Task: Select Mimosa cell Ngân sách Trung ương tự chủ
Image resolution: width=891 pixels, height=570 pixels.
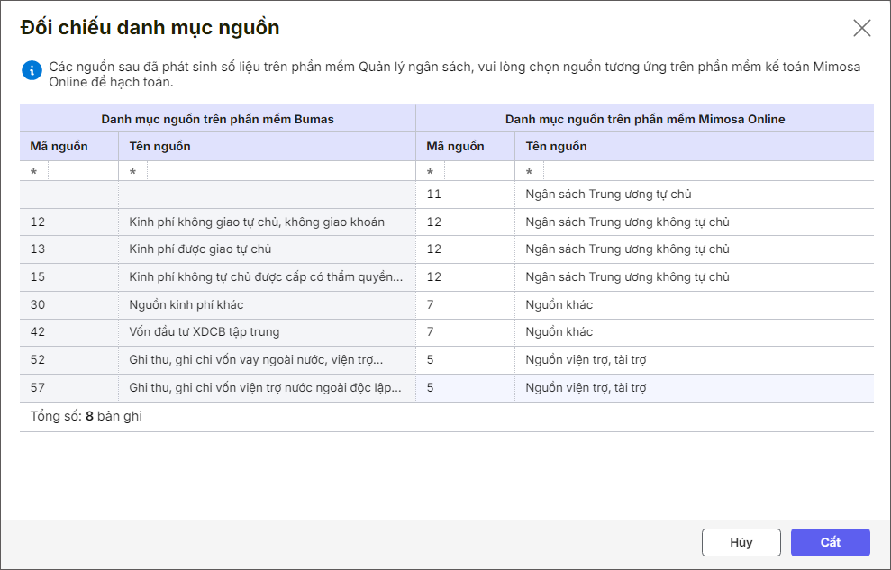Action: tap(608, 195)
